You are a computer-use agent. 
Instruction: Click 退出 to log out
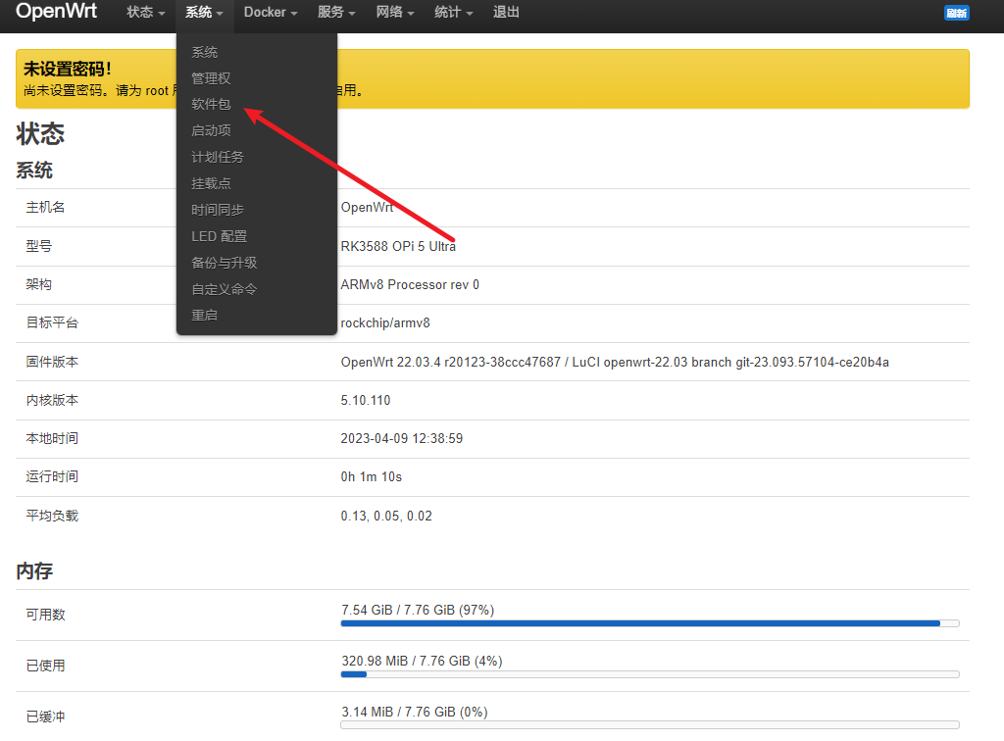506,12
